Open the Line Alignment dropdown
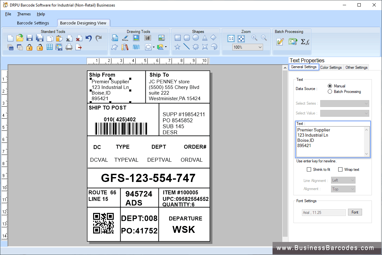The height and width of the screenshot is (255, 382). coord(343,180)
